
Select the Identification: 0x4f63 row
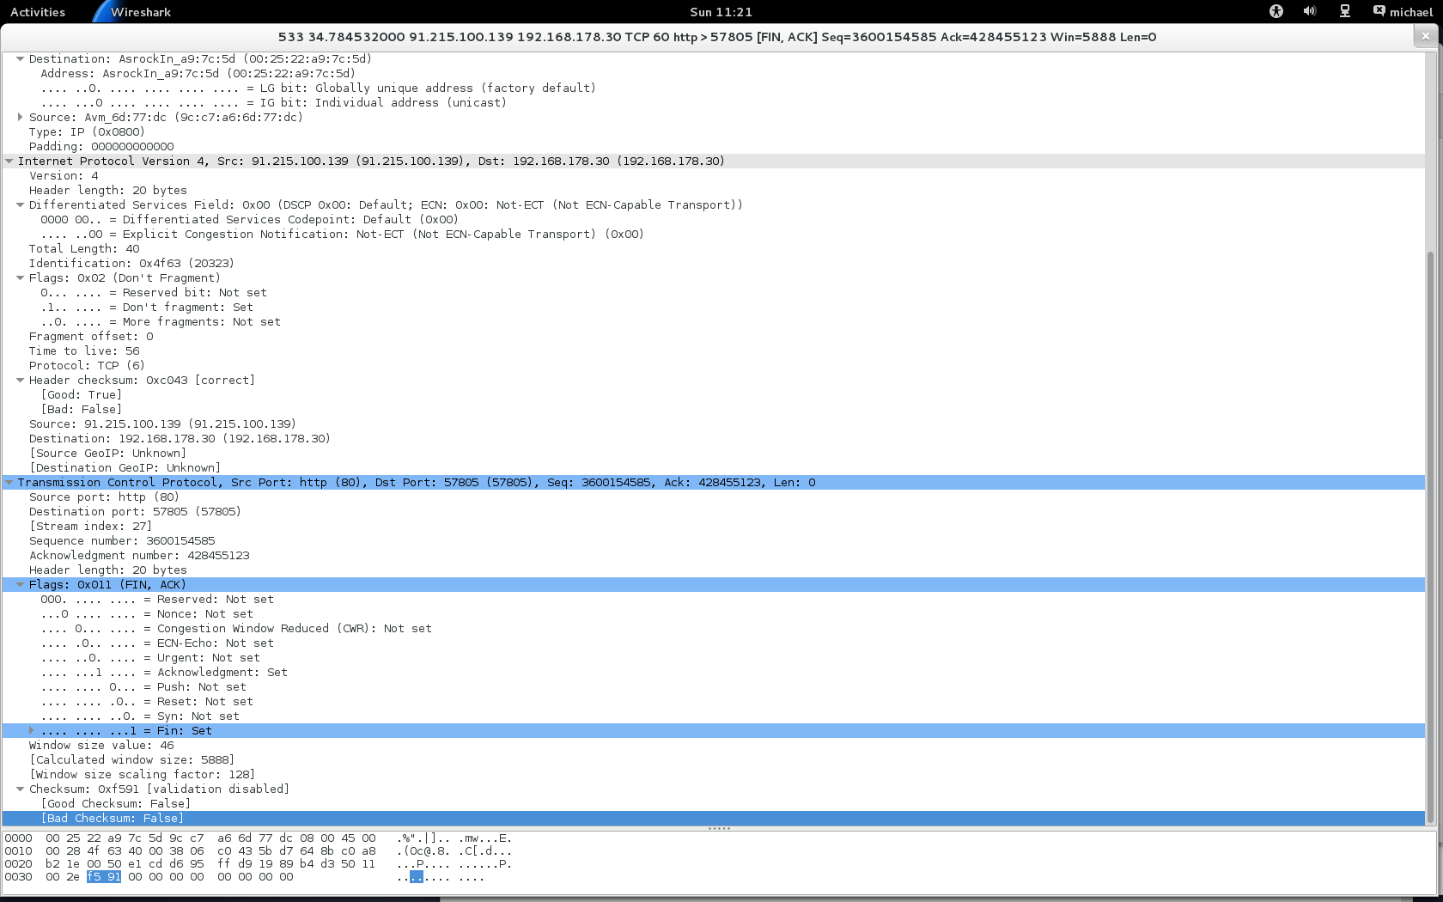[x=714, y=264]
